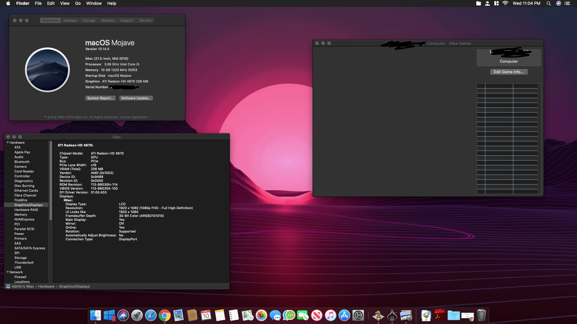This screenshot has width=577, height=324.
Task: Select Thunderbolt in the sidebar
Action: (x=24, y=262)
